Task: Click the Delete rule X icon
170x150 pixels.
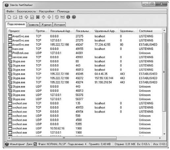Action: 38,17
